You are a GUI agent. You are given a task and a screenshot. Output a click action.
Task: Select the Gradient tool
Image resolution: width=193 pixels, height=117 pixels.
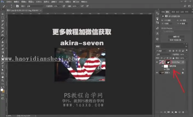(x=2, y=52)
